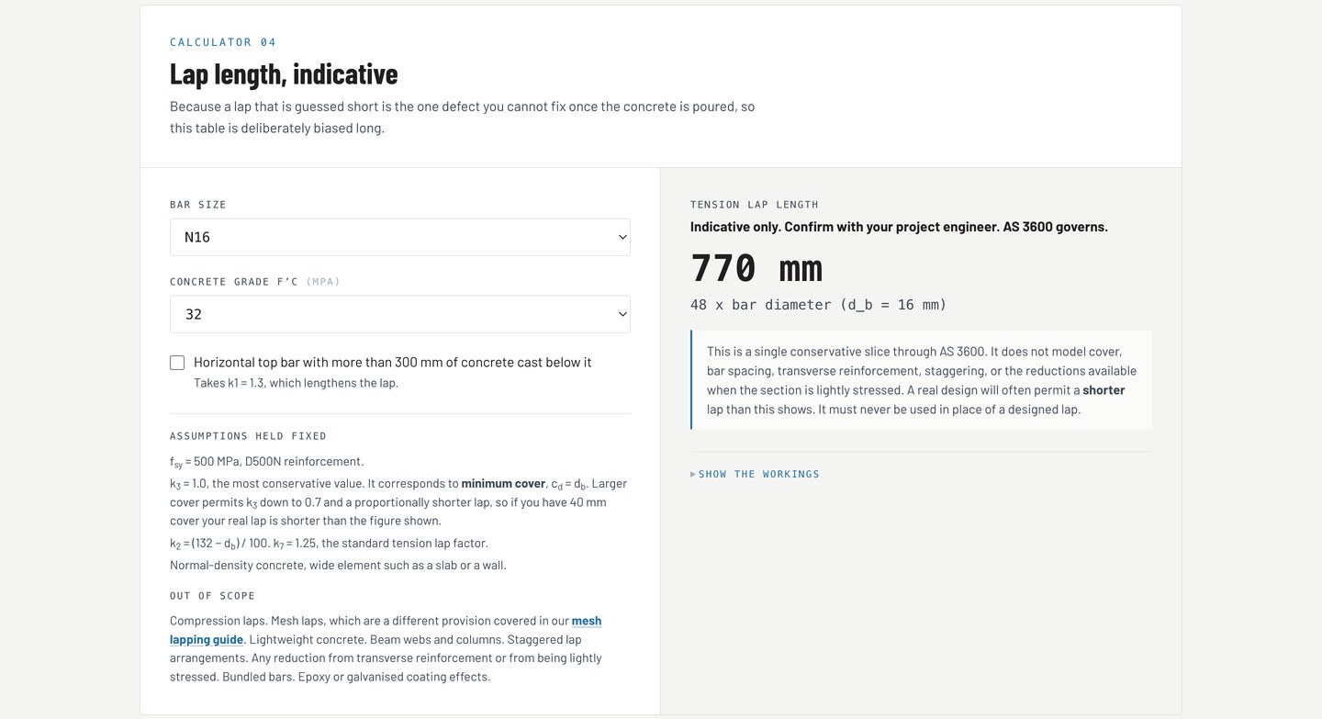
Task: Click the 'Out of Scope' heading
Action: [212, 596]
